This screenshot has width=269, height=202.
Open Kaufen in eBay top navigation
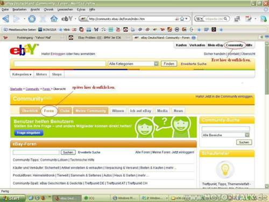[181, 45]
